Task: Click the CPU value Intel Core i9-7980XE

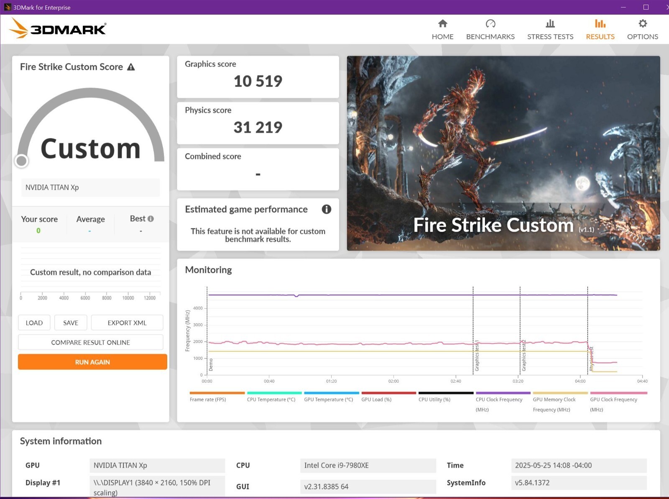Action: pyautogui.click(x=368, y=465)
